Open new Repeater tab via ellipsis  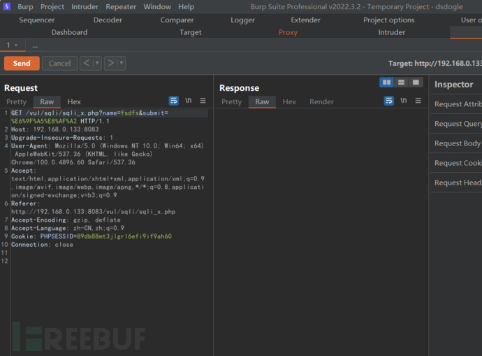click(x=35, y=46)
